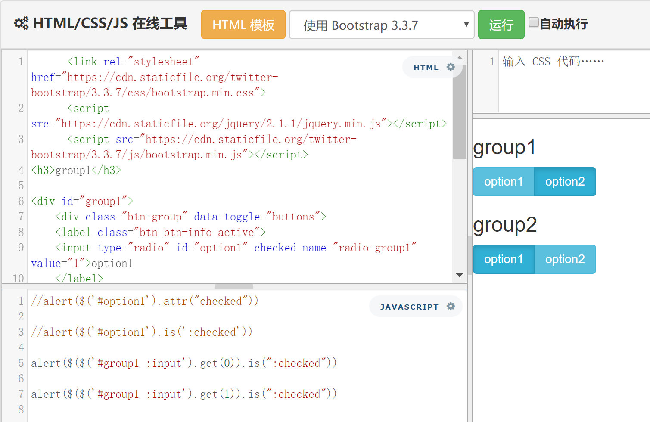Click the label btn-info active code line

pyautogui.click(x=160, y=232)
